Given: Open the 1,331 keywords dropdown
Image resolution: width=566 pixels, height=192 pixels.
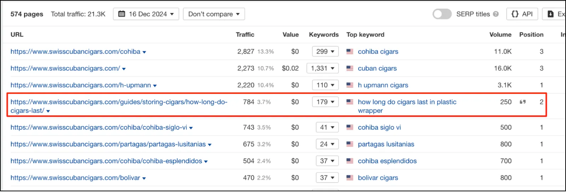Looking at the screenshot, I should tap(323, 68).
